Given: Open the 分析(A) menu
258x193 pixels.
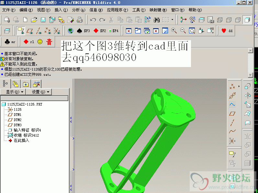Looking at the screenshot, I should 78,10.
